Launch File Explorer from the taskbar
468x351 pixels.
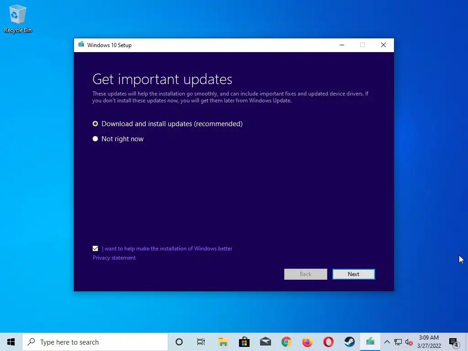223,342
